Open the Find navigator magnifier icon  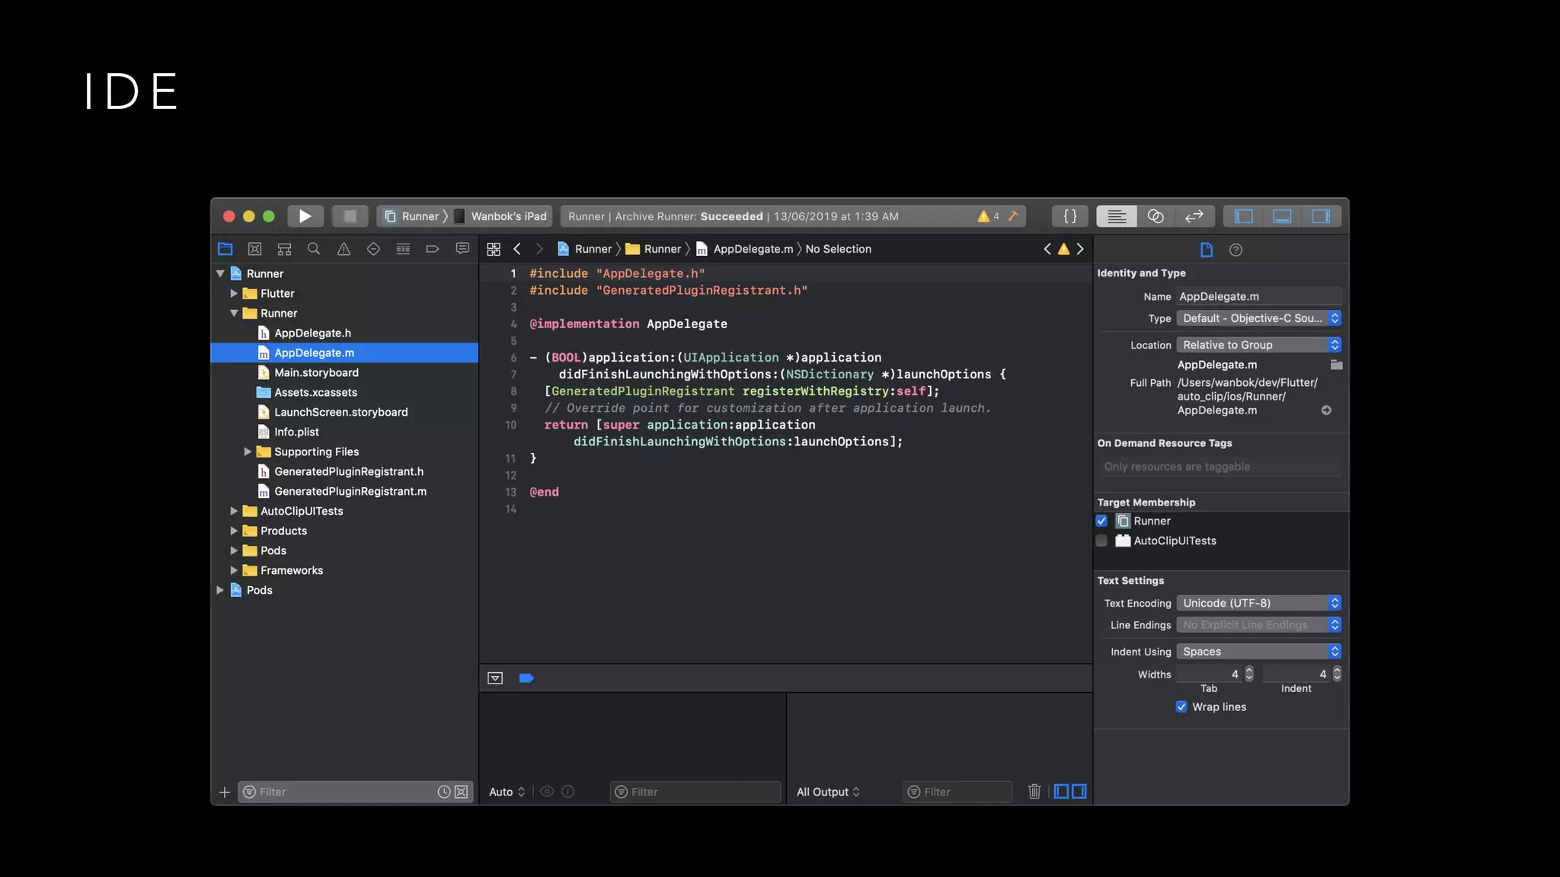point(313,249)
